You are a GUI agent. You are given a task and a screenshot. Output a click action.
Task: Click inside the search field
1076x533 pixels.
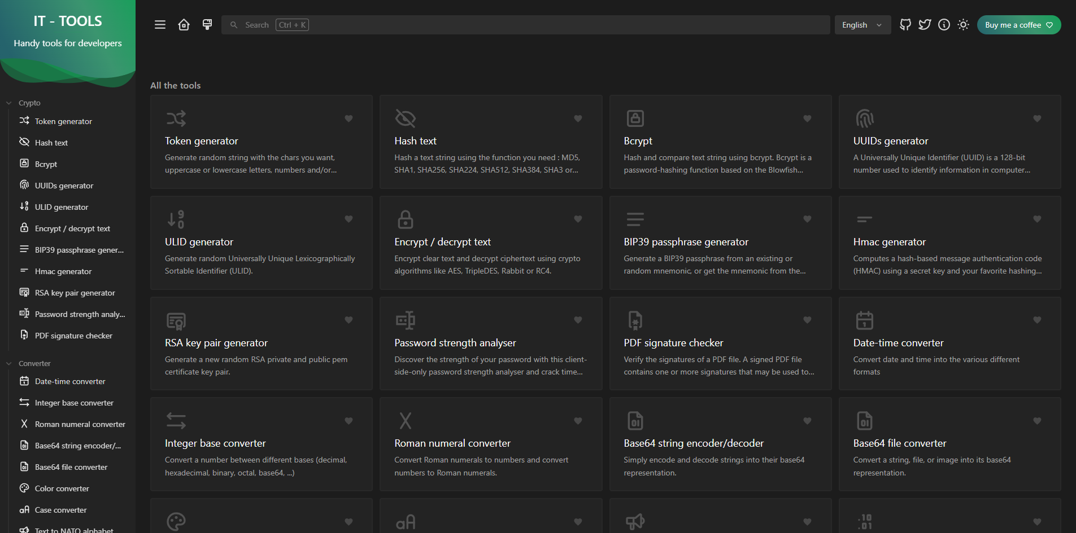pos(395,24)
